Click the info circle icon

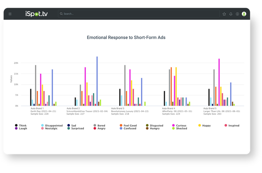(x=237, y=14)
